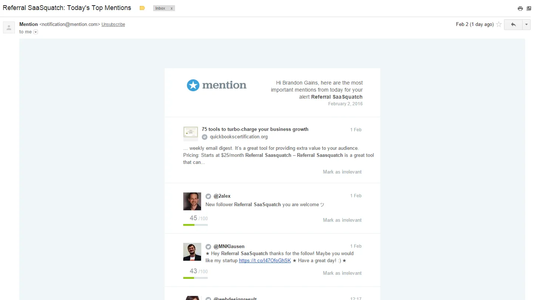Viewport: 543px width, 300px height.
Task: Click the Unsubscribe link
Action: [x=113, y=24]
